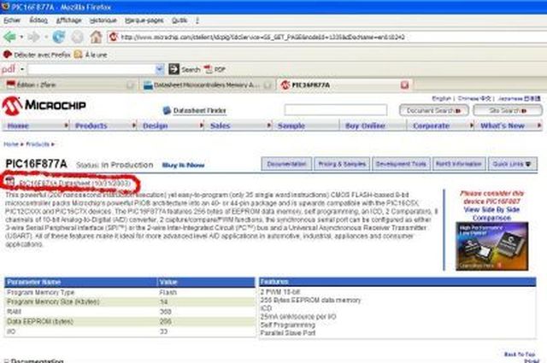Screen dimensions: 547x363
Task: Open the Fichier menu
Action: tap(12, 20)
